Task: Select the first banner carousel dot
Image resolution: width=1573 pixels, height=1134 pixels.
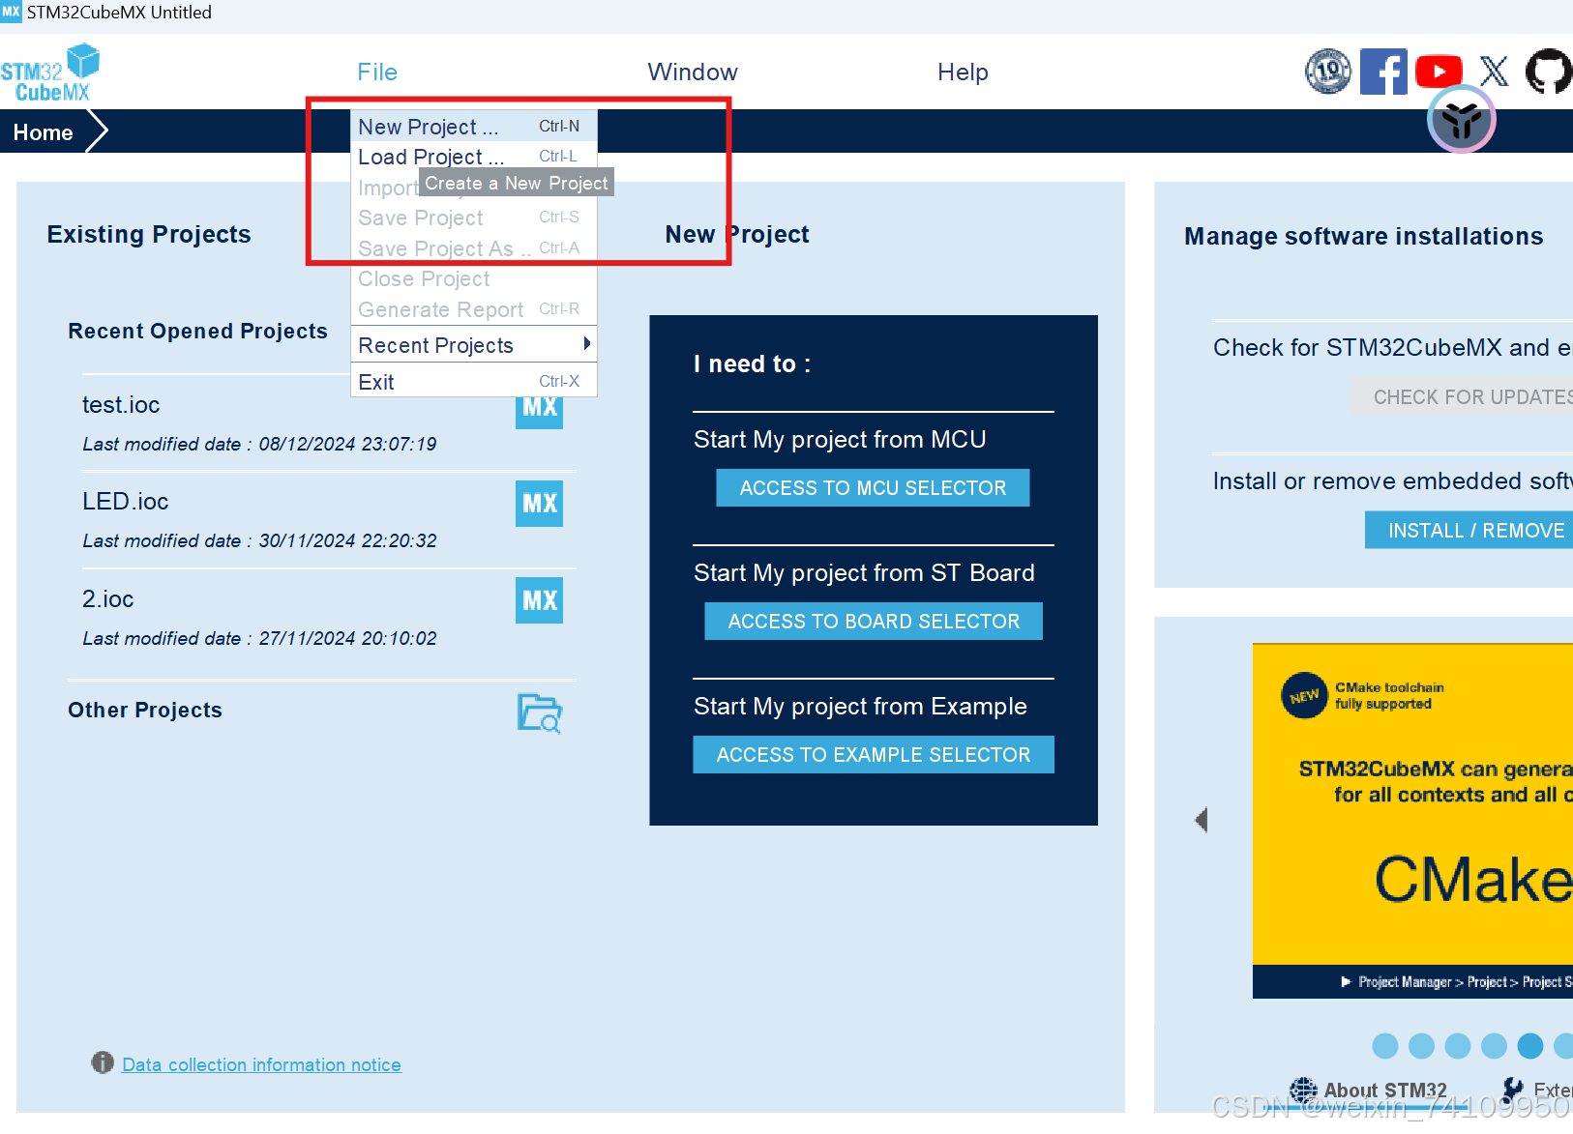Action: click(x=1385, y=1046)
